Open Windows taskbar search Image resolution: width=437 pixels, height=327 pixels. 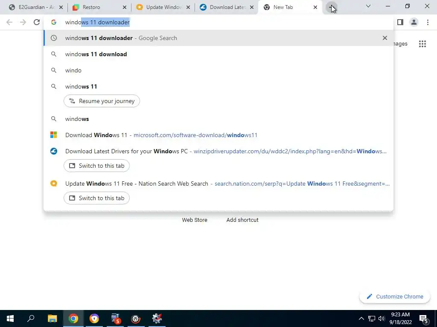tap(31, 318)
